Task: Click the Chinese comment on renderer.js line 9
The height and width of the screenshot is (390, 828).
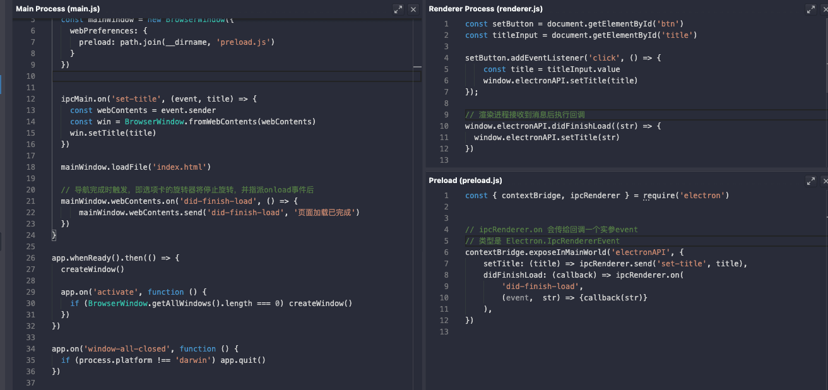Action: point(525,115)
